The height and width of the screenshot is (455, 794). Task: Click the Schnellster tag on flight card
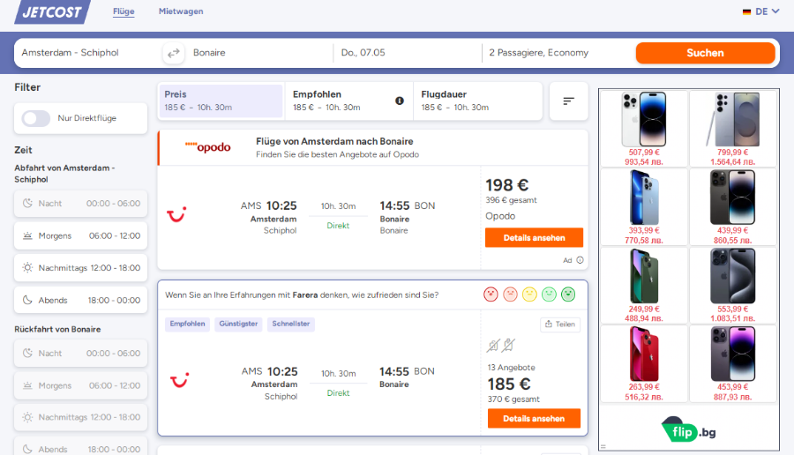tap(290, 324)
